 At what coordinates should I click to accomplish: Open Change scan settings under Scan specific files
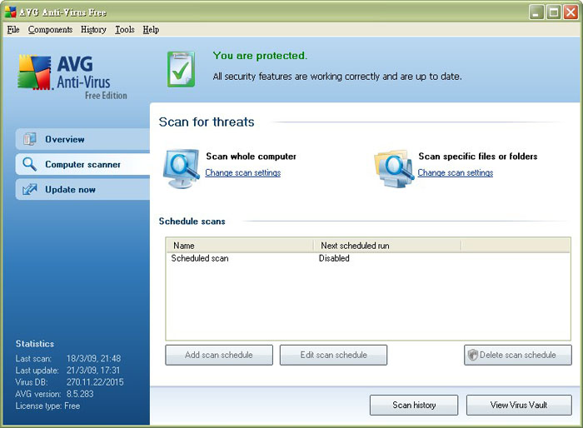pos(456,173)
